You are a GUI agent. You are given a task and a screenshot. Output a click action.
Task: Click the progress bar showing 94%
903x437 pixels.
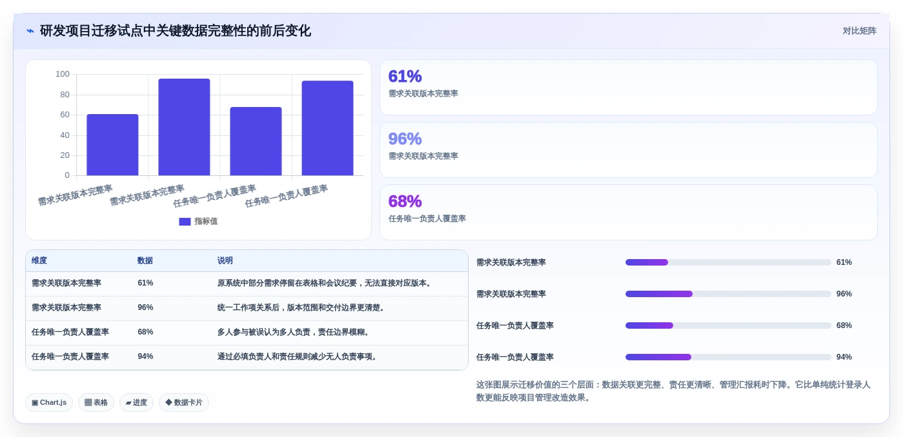[728, 357]
